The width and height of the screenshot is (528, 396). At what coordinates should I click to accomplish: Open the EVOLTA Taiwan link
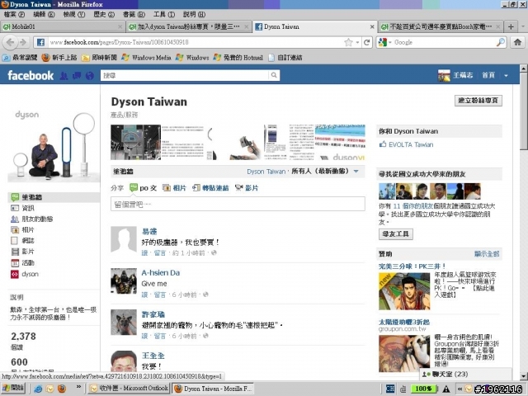coord(411,145)
